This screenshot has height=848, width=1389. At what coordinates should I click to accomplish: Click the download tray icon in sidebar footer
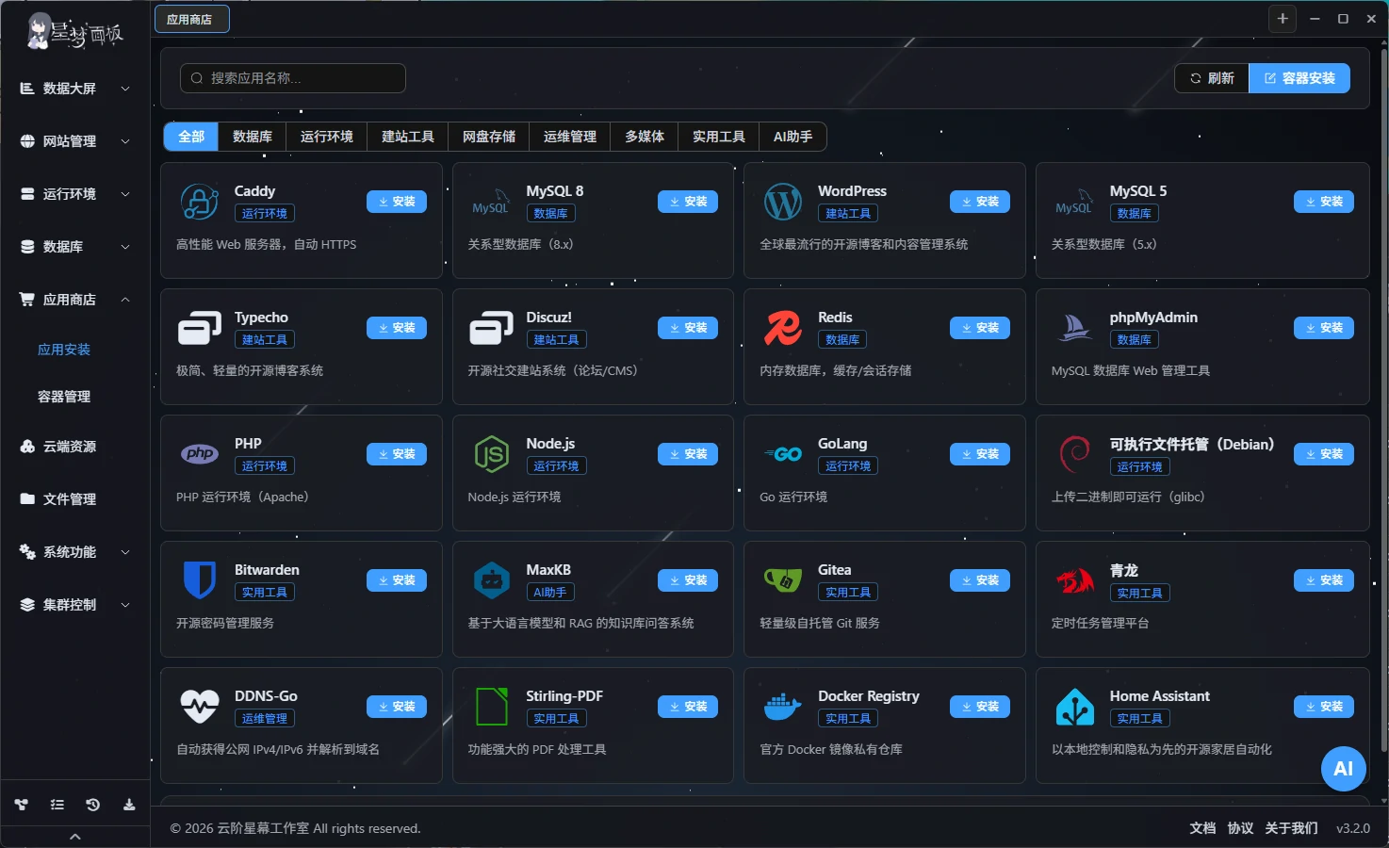pos(129,805)
